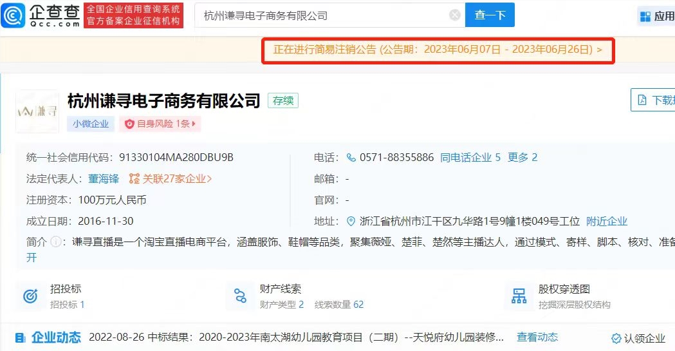
Task: Click 查看动态 link
Action: (x=537, y=337)
